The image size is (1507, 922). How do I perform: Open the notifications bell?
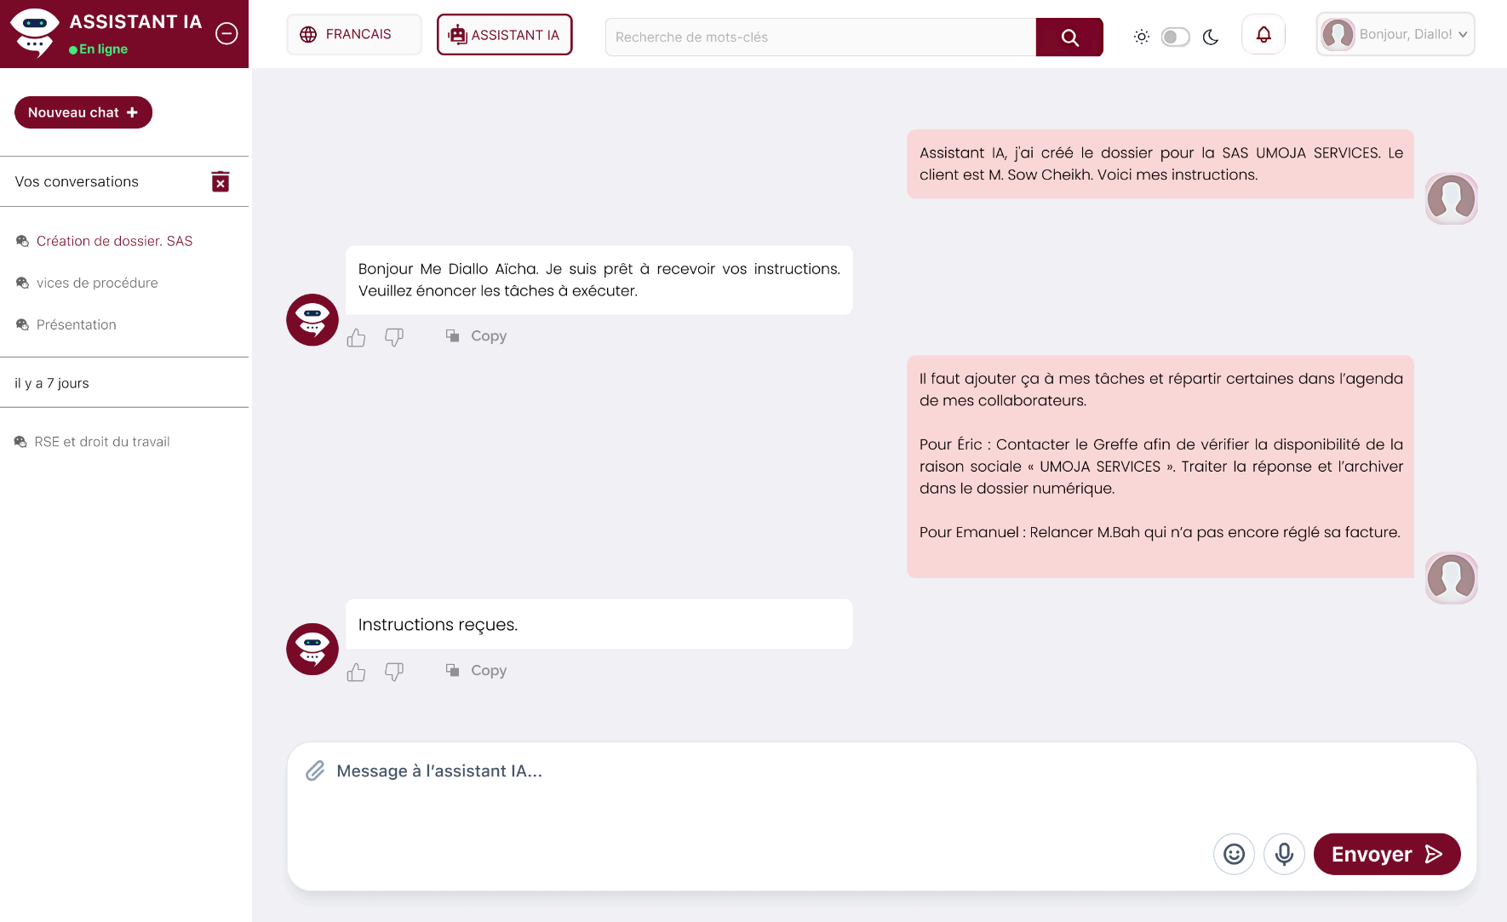coord(1263,34)
